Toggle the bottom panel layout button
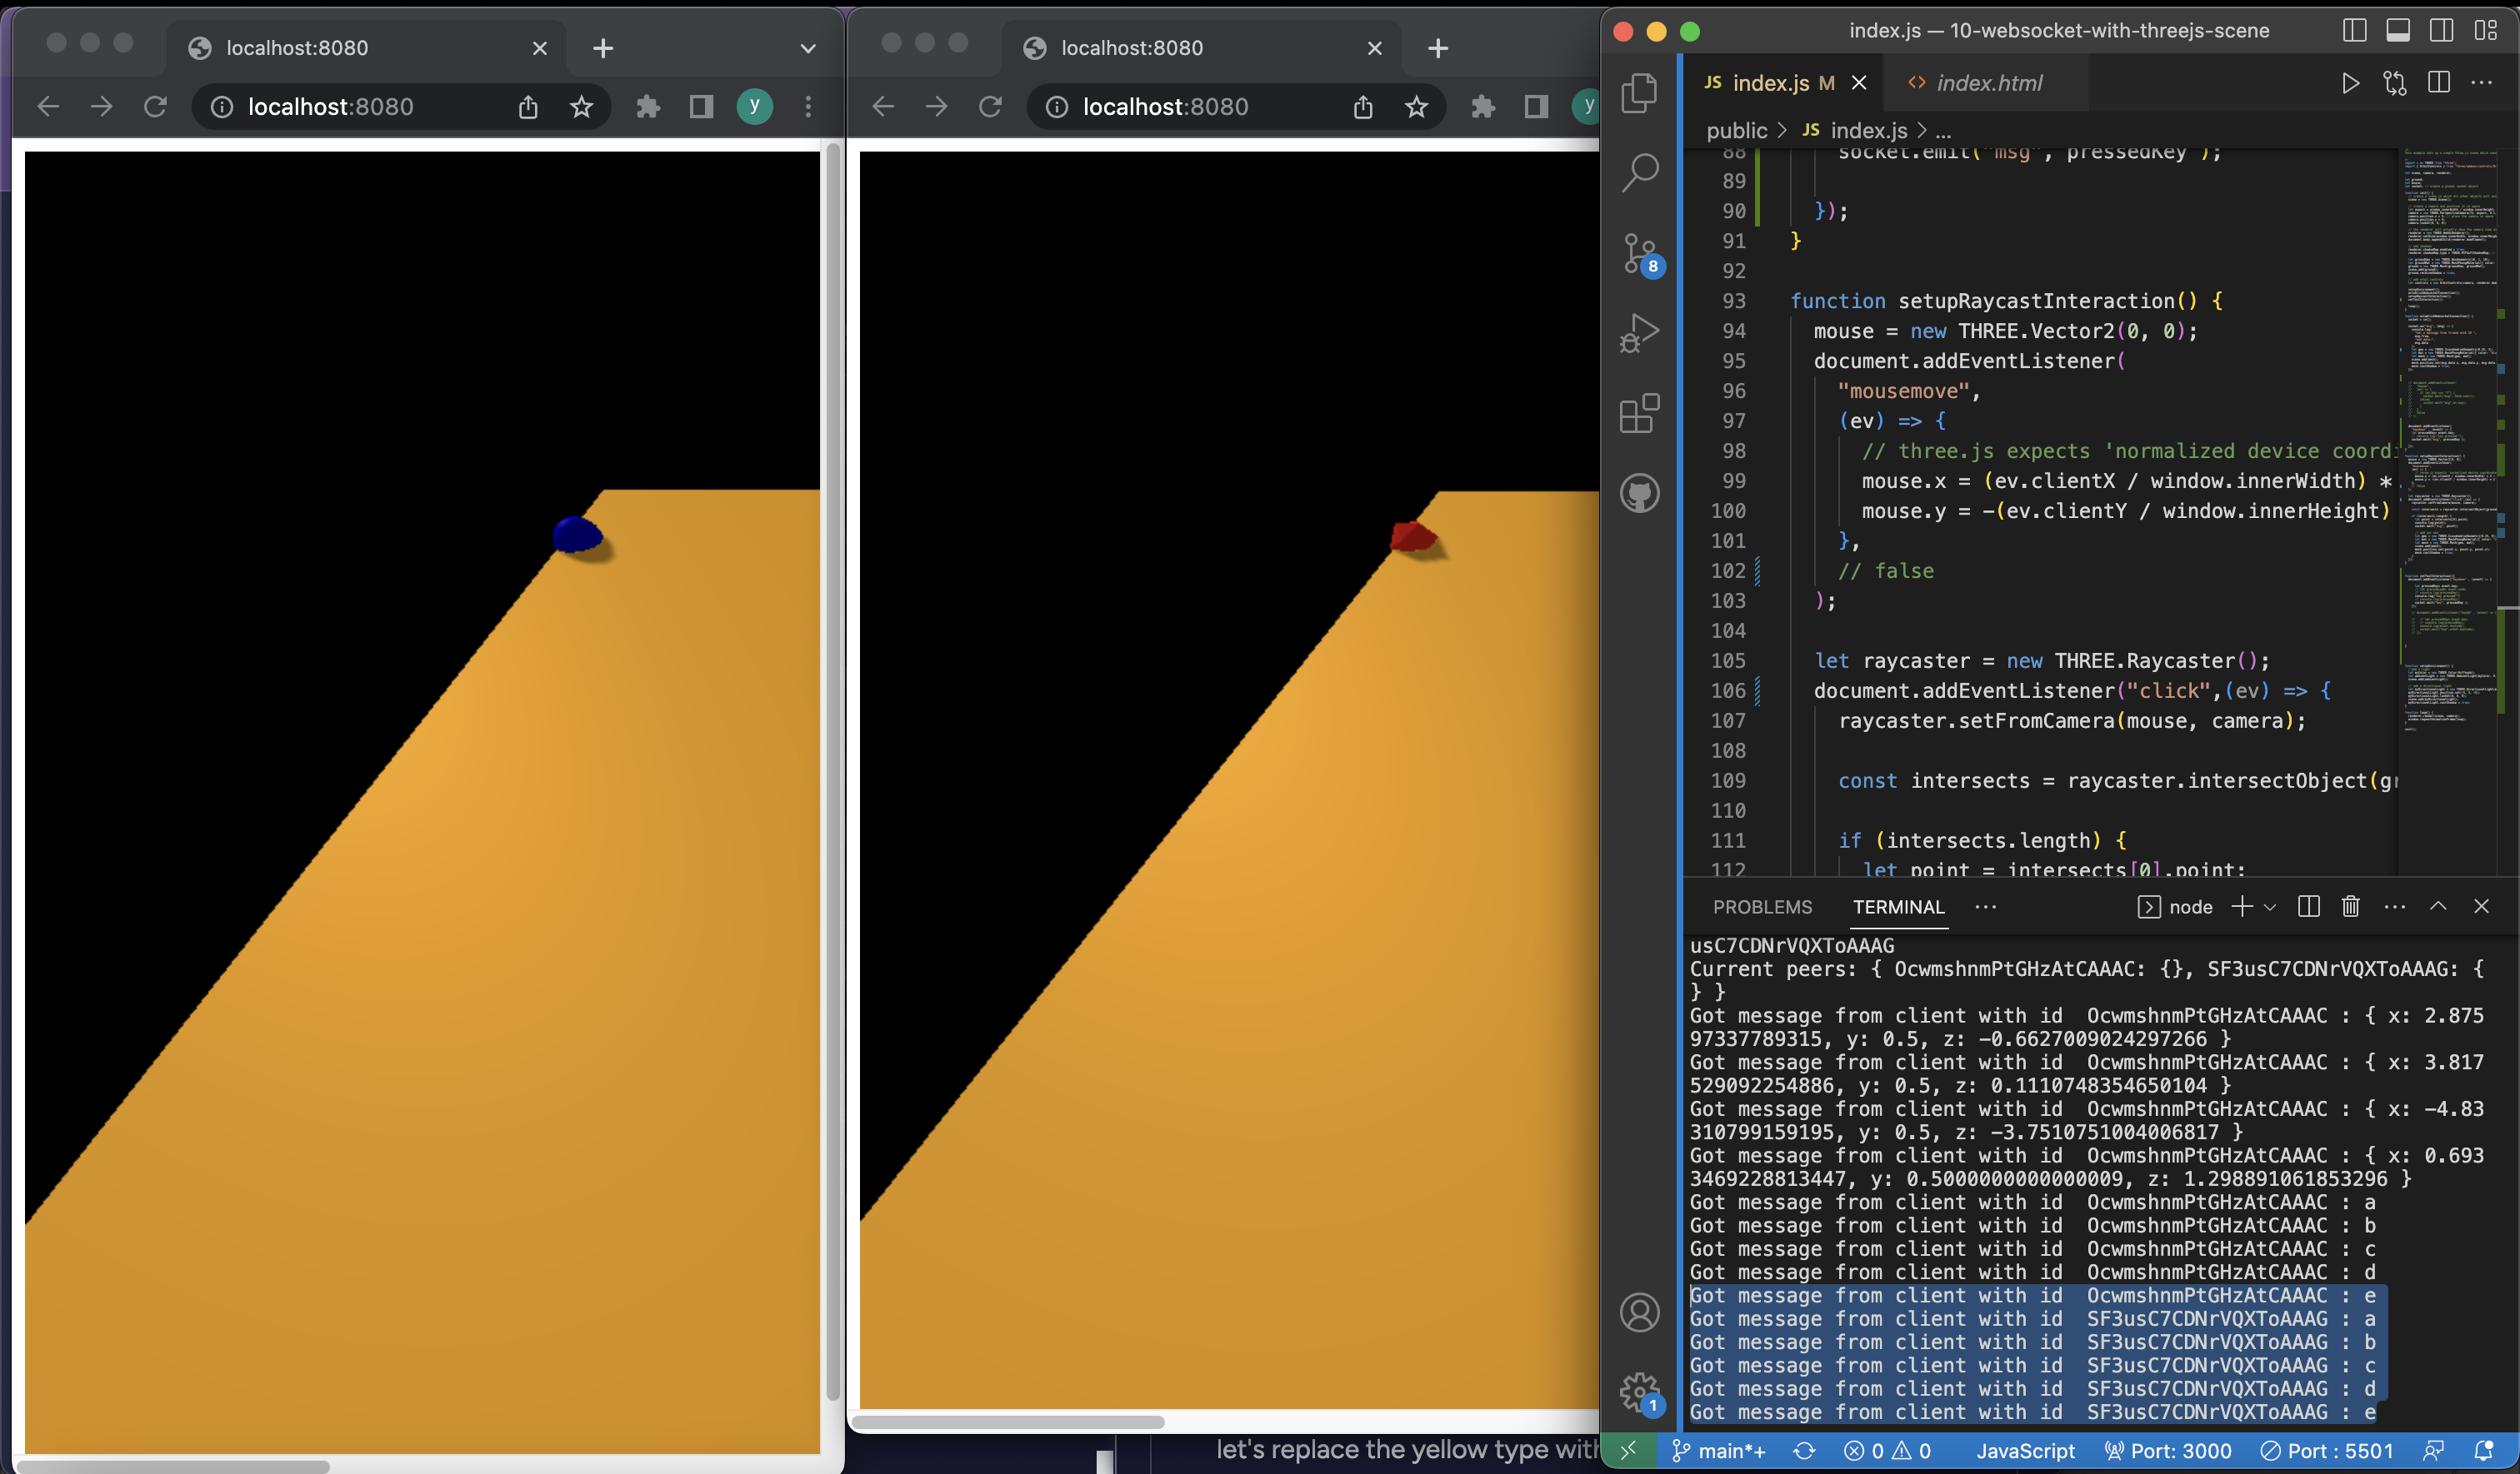 click(2397, 31)
